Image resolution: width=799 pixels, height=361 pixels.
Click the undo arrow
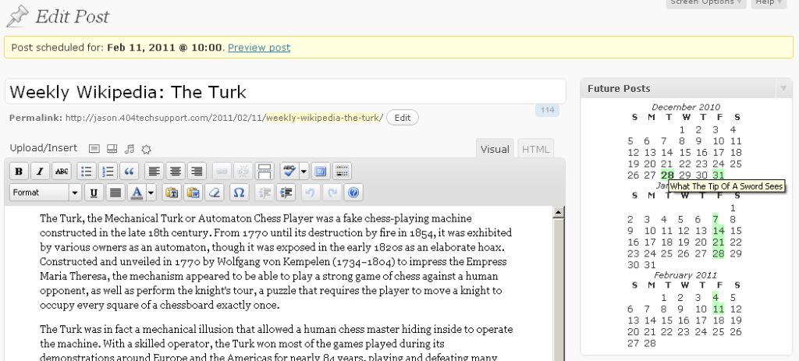(311, 193)
